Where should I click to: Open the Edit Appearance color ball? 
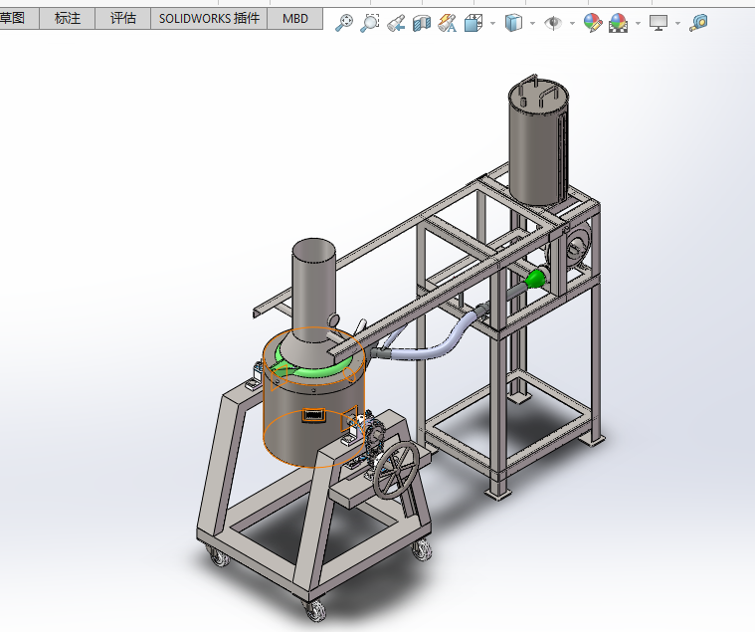tap(592, 23)
